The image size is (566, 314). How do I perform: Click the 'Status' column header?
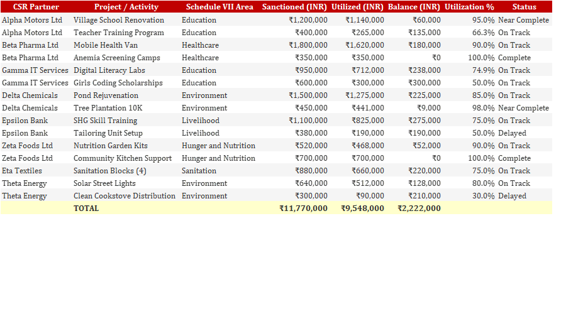tap(524, 7)
